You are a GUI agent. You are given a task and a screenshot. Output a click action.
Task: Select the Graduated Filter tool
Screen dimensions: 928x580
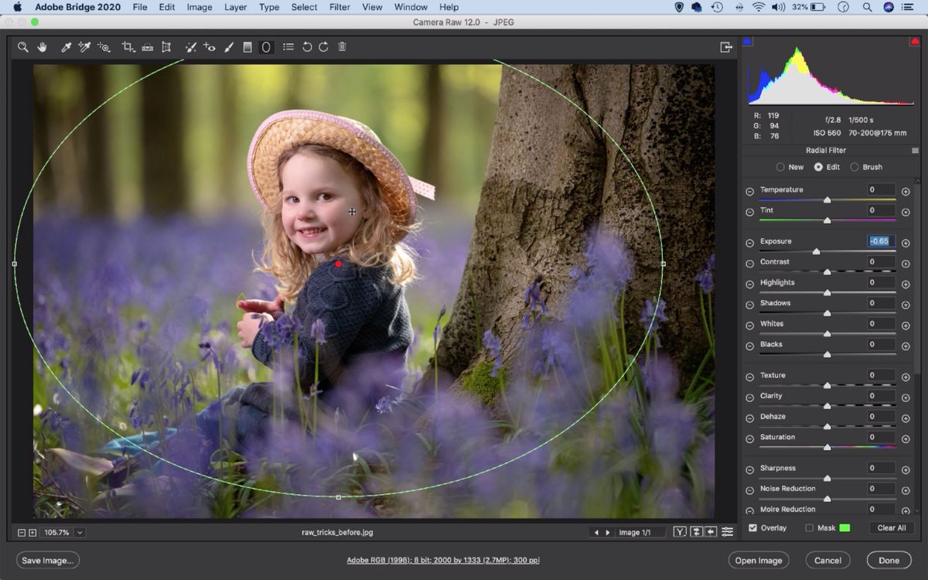pyautogui.click(x=247, y=46)
